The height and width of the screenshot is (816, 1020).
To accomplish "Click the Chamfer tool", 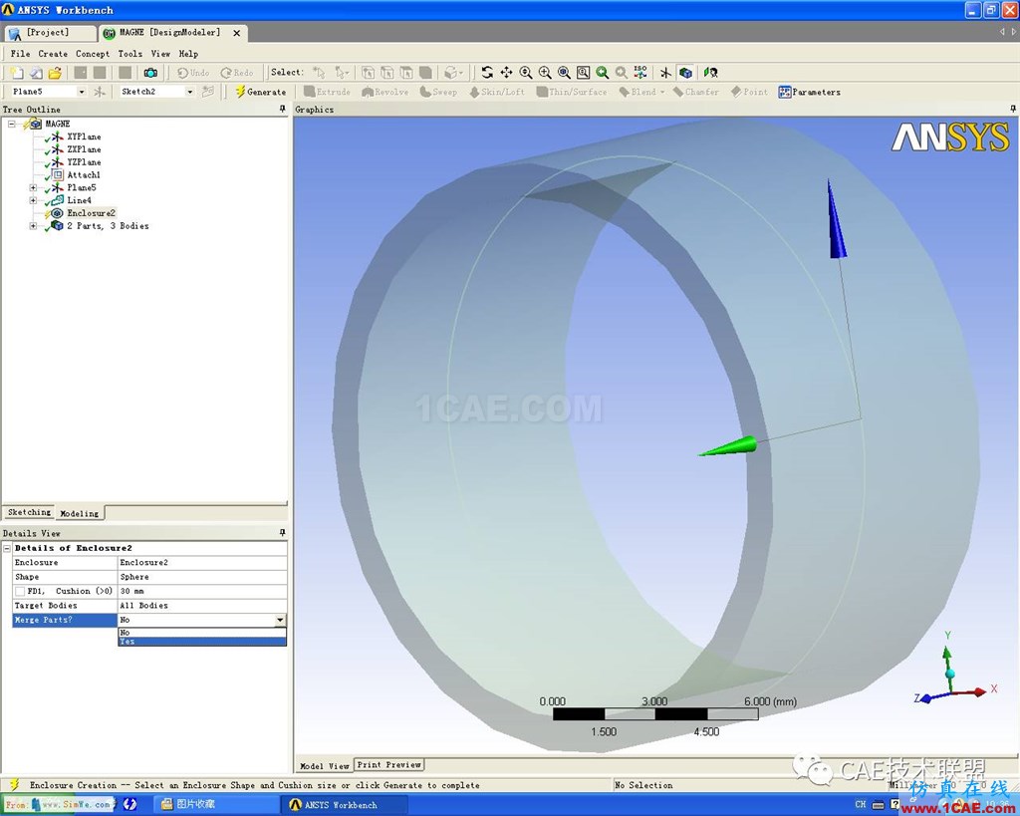I will pyautogui.click(x=696, y=92).
